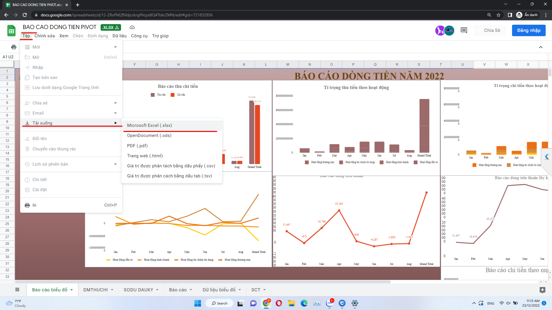This screenshot has height=310, width=552.
Task: Open Sheets home via the green Sheets icon
Action: coord(11,30)
